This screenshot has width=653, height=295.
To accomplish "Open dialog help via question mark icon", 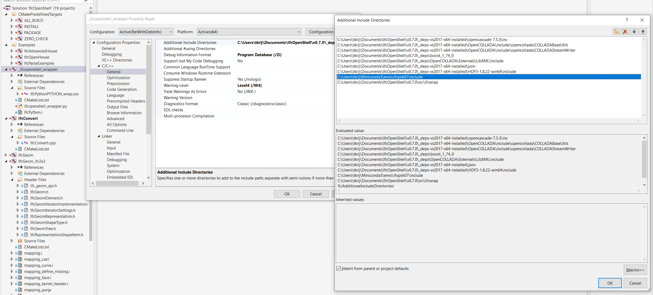I will click(627, 20).
